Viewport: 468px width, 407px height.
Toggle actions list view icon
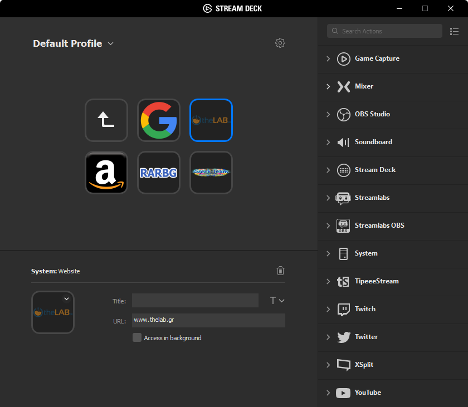(454, 31)
